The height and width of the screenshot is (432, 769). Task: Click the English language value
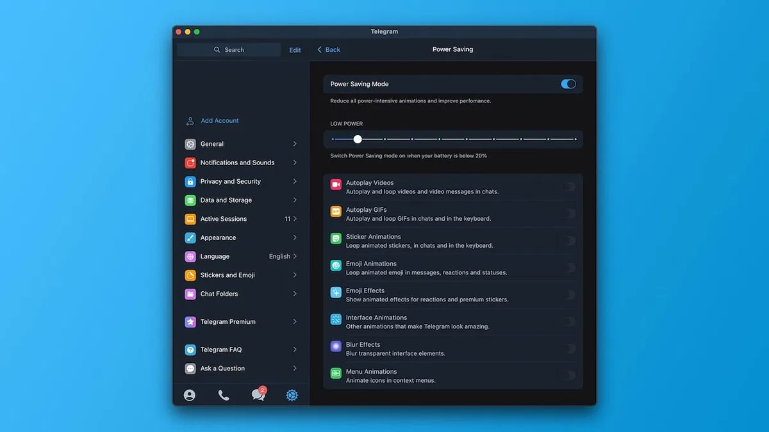279,257
